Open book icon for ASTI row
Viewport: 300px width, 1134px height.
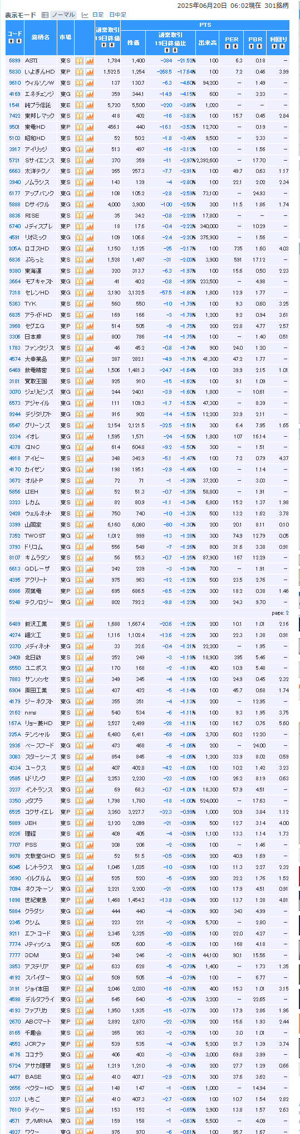tap(79, 61)
